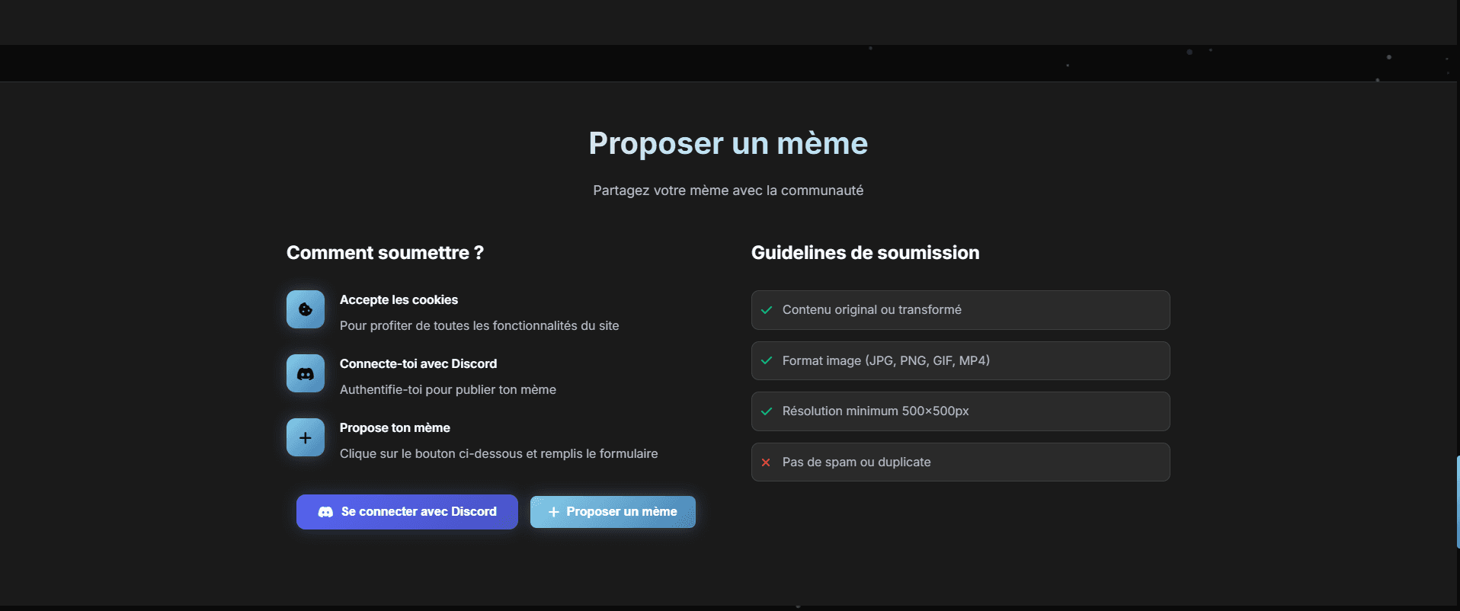Click the green checkmark for Format image
The height and width of the screenshot is (611, 1460).
click(767, 361)
